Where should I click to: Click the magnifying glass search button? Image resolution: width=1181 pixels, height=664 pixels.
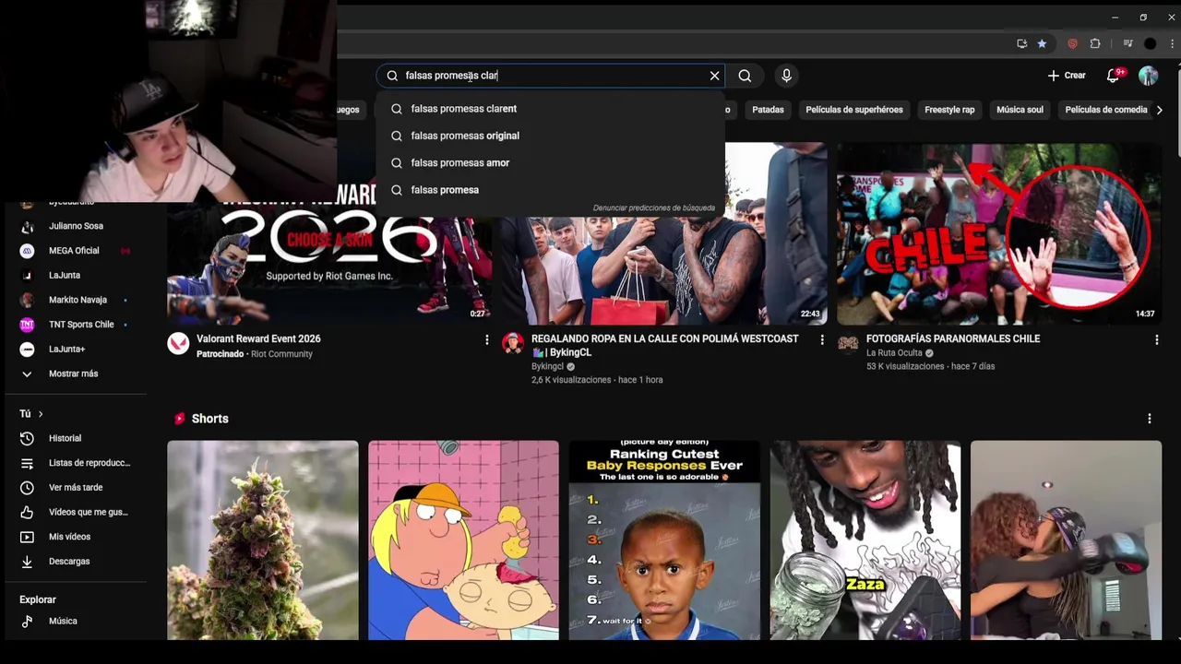[745, 76]
